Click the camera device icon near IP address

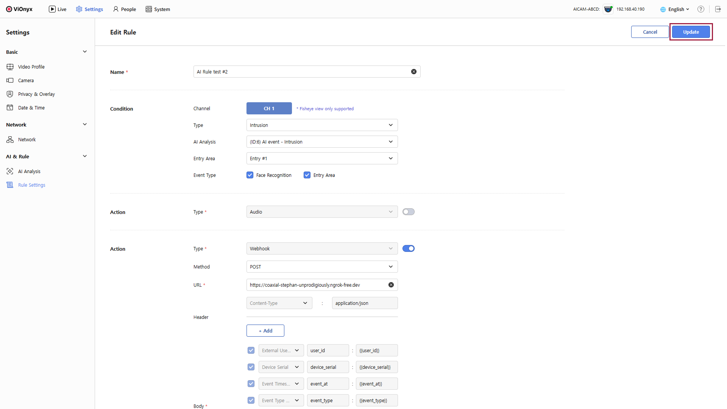coord(608,9)
